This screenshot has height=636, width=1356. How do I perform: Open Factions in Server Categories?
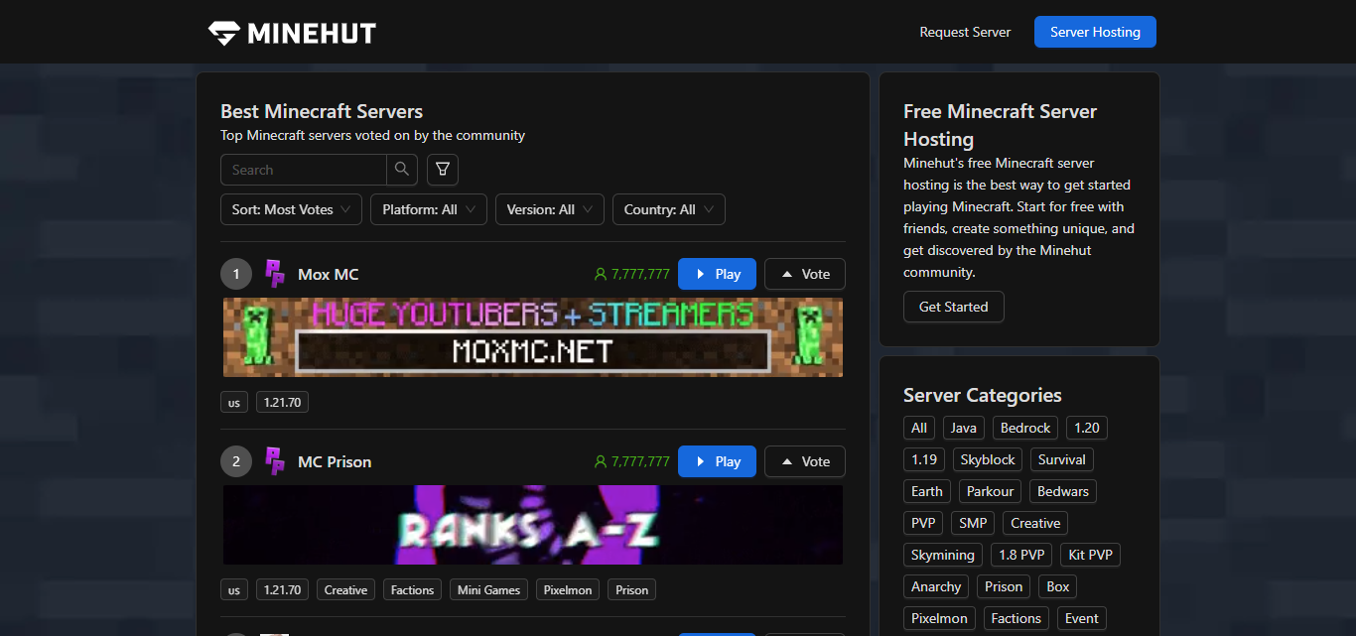1017,618
